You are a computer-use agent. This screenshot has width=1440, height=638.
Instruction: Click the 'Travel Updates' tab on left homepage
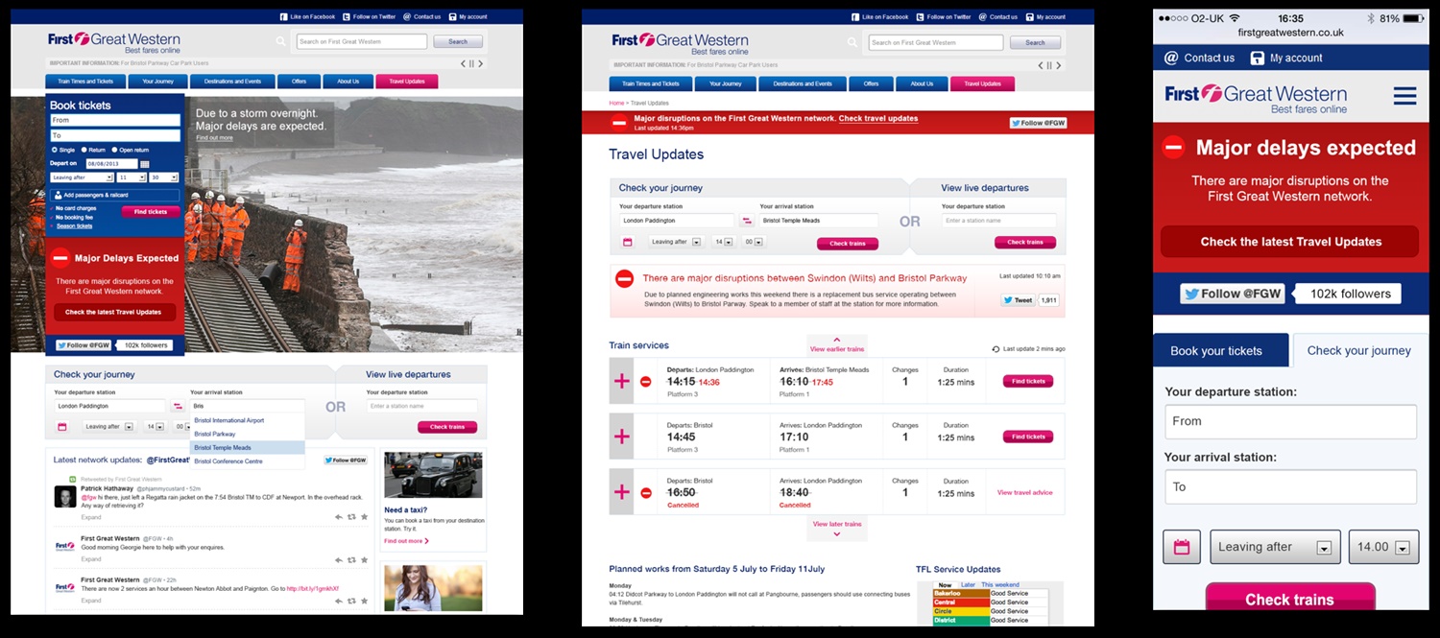407,82
